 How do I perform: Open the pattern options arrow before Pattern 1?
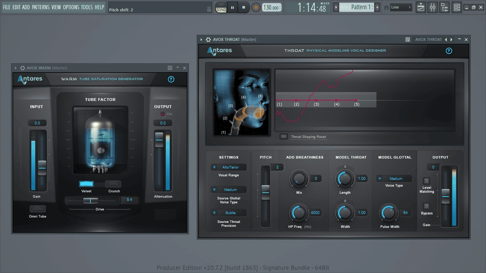coord(336,7)
